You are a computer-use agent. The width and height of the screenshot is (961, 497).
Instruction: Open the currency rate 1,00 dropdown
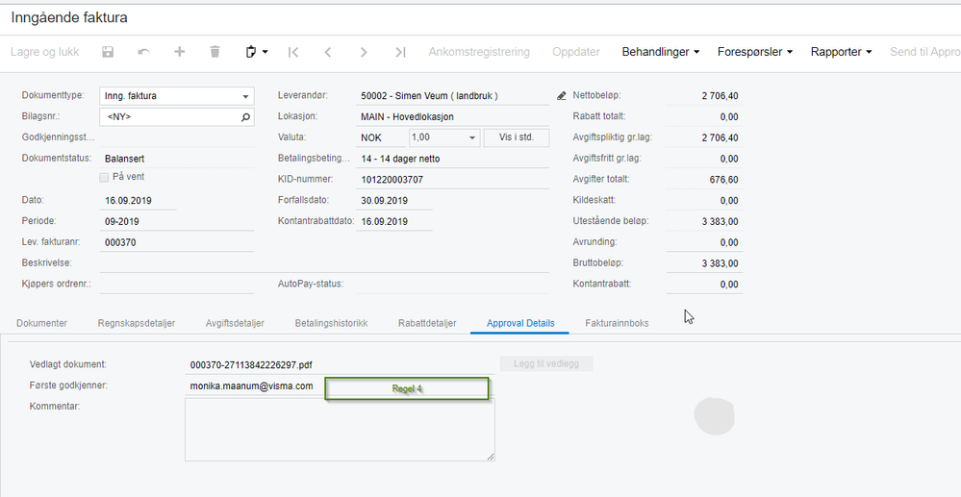pos(472,137)
